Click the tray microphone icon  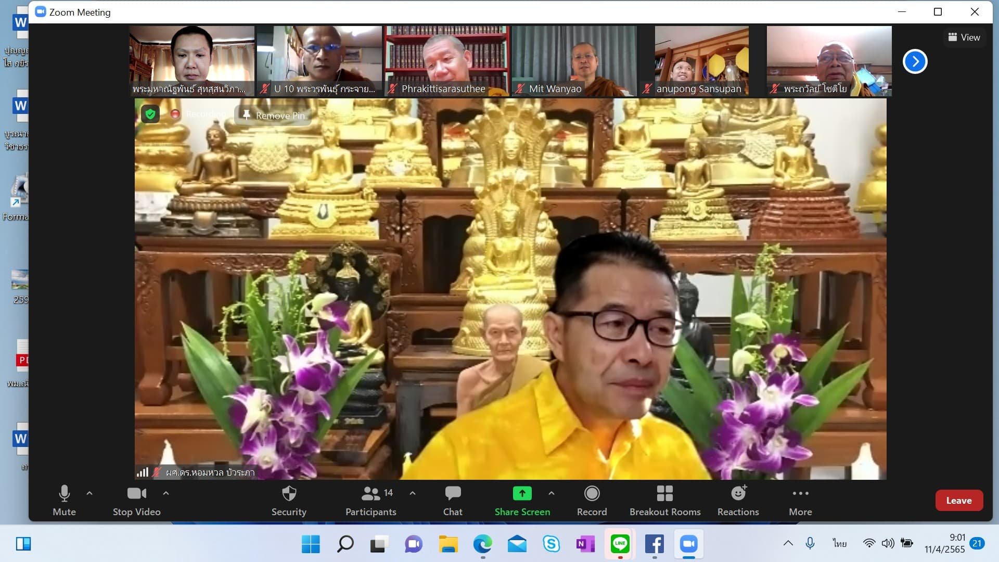(810, 543)
